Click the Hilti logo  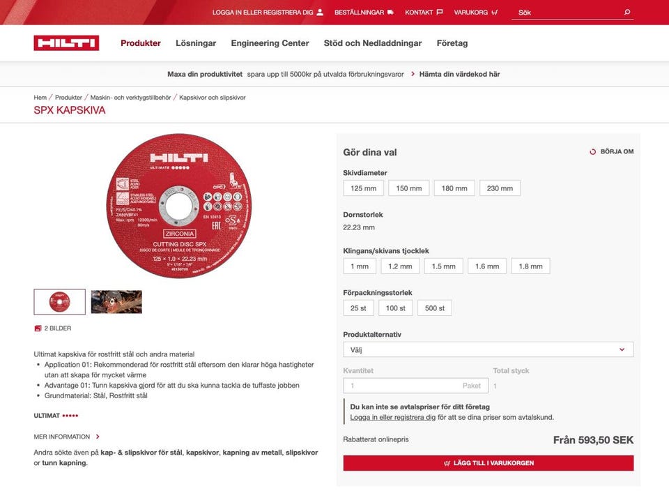(x=67, y=43)
